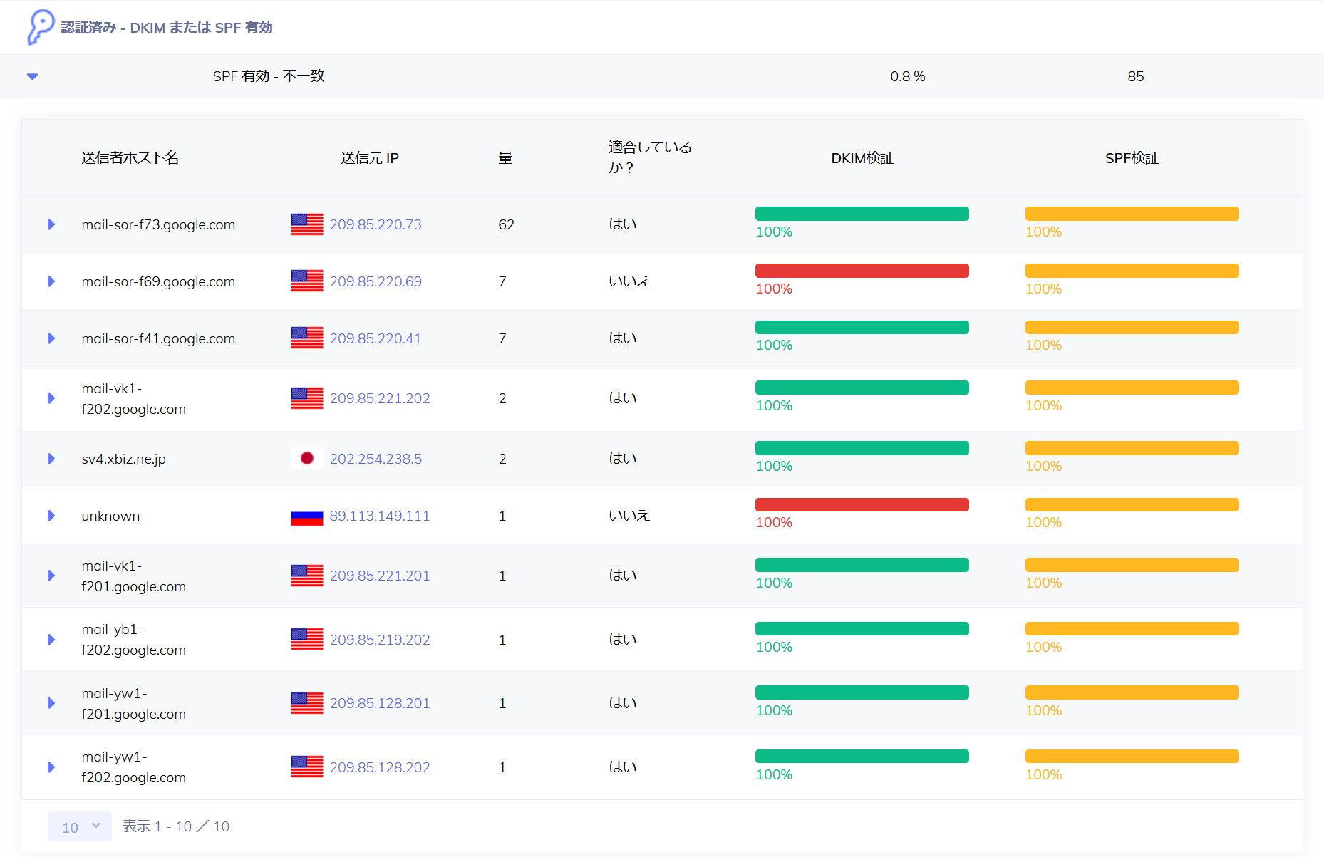Open IP link 209.85.220.73
1324x857 pixels.
(x=376, y=224)
